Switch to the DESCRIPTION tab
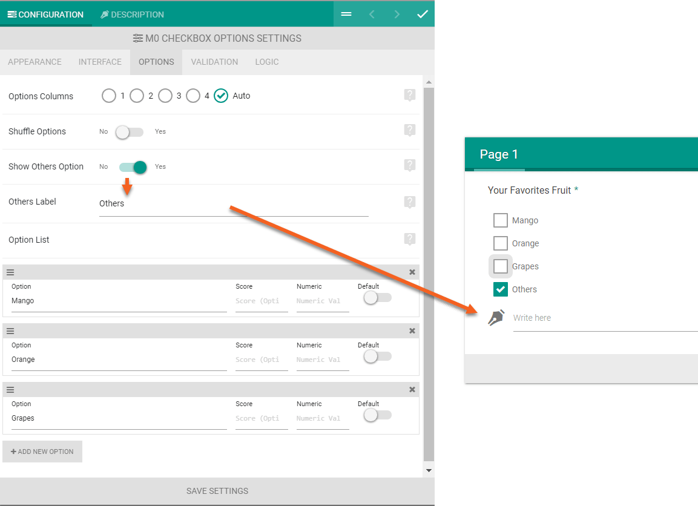Viewport: 698px width, 506px height. [x=132, y=13]
